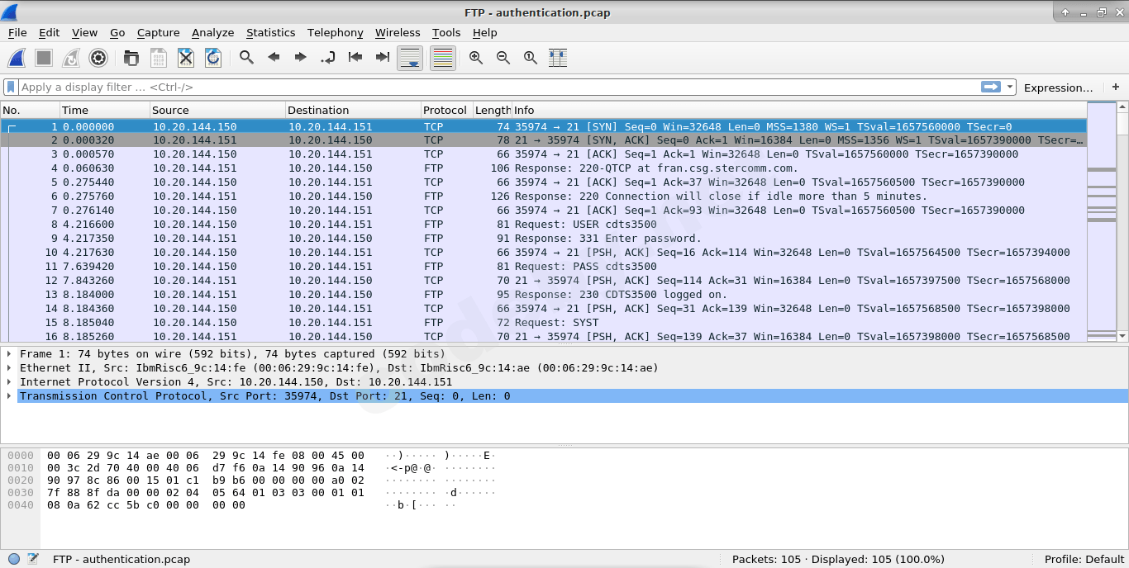Open capture options via the gear icon

click(98, 58)
